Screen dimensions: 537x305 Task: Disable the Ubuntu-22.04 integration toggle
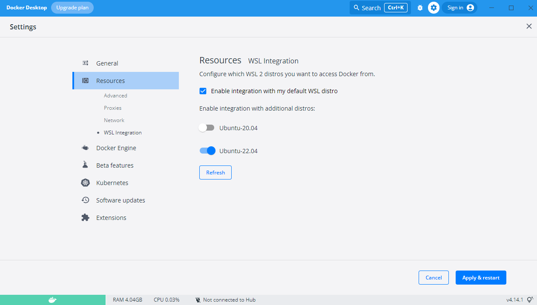pyautogui.click(x=207, y=151)
